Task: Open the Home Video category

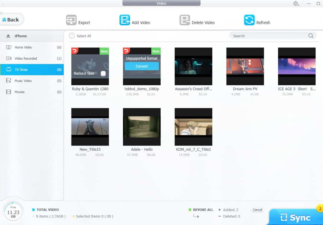Action: pyautogui.click(x=32, y=47)
